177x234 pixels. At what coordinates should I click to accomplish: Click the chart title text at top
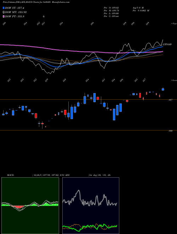[x=36, y=2]
